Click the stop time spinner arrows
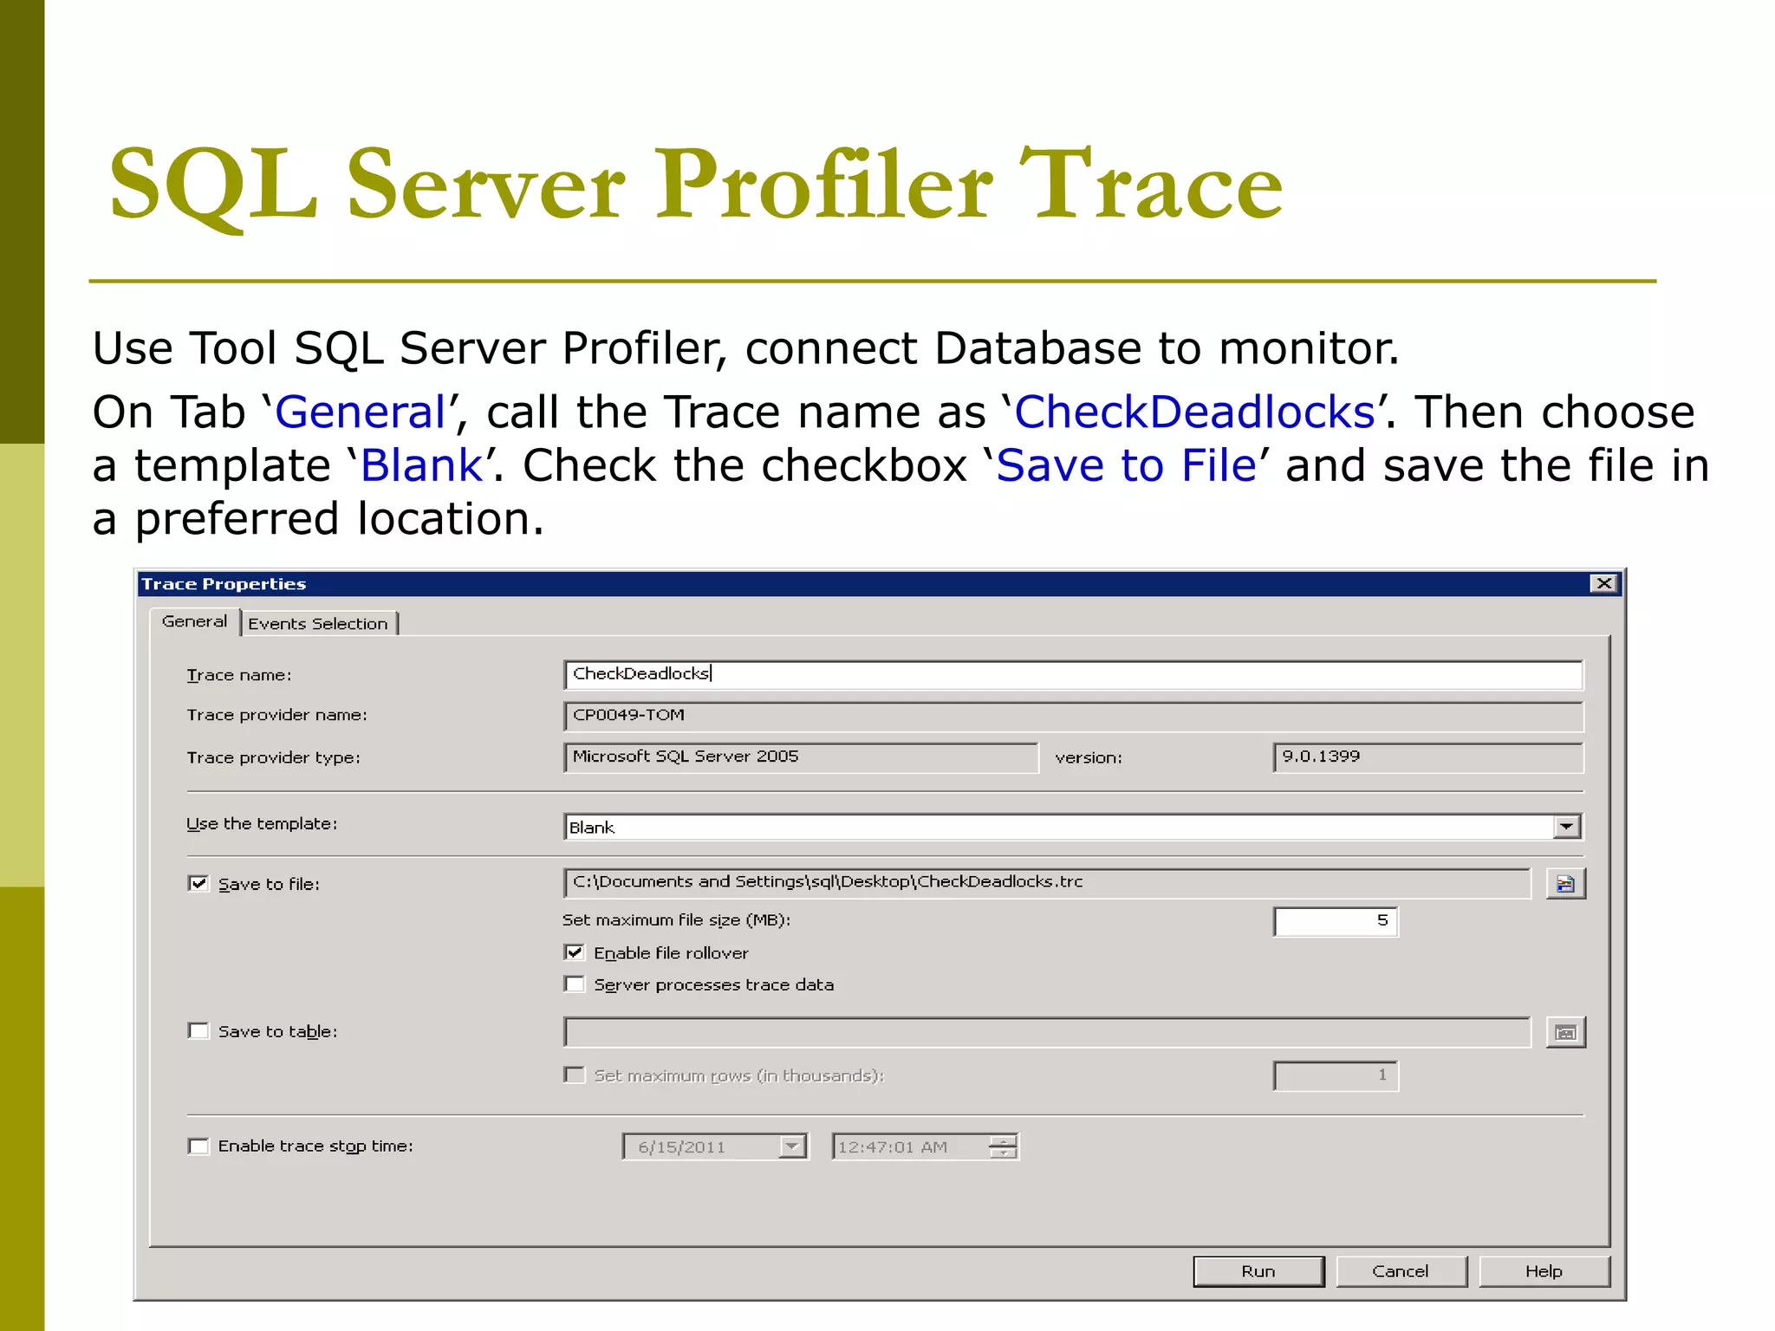Viewport: 1775px width, 1331px height. coord(1003,1146)
